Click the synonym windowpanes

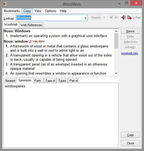pos(15,86)
